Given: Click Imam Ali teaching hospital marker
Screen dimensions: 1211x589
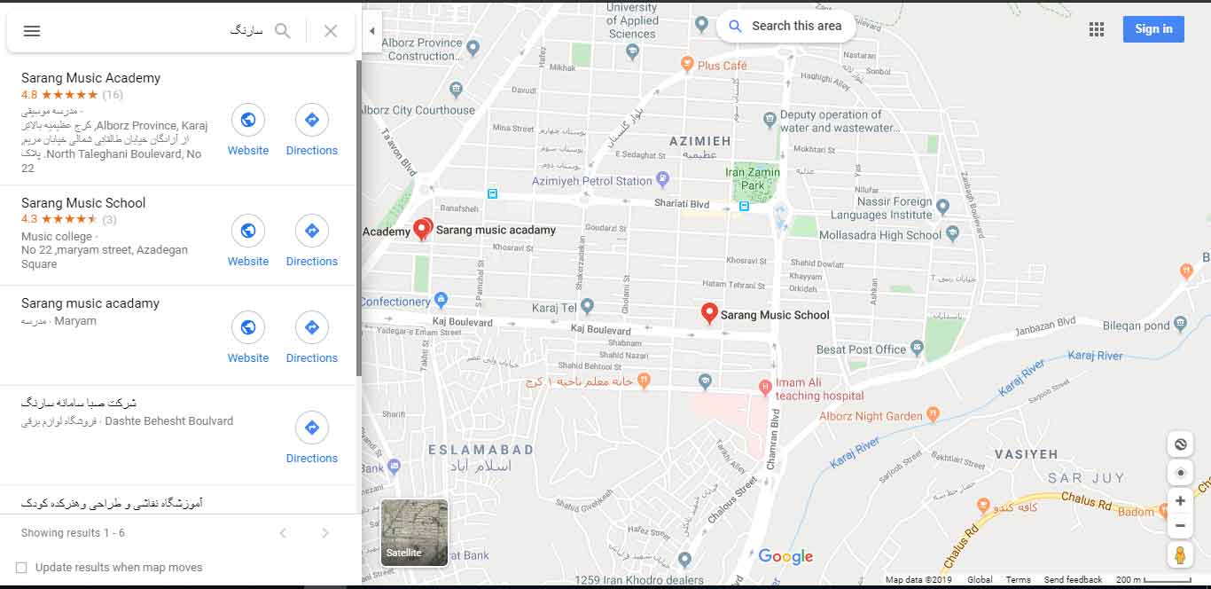Looking at the screenshot, I should [765, 387].
